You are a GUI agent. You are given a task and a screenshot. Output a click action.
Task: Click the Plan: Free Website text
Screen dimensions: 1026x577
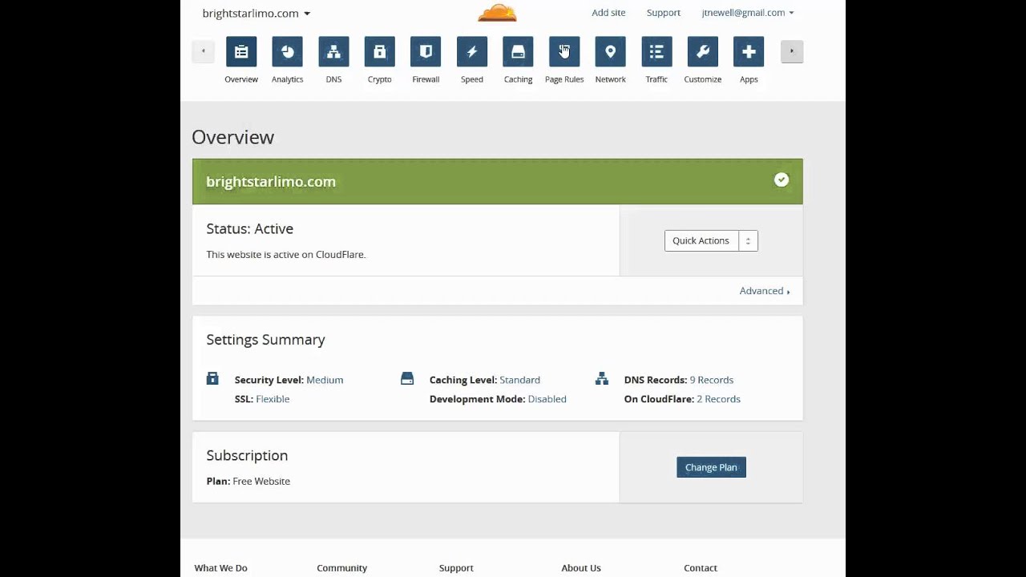248,482
